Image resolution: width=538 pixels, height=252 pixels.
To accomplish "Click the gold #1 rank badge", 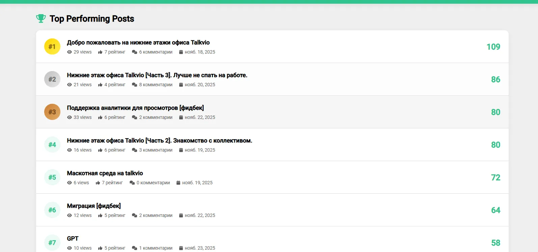I will coord(52,46).
